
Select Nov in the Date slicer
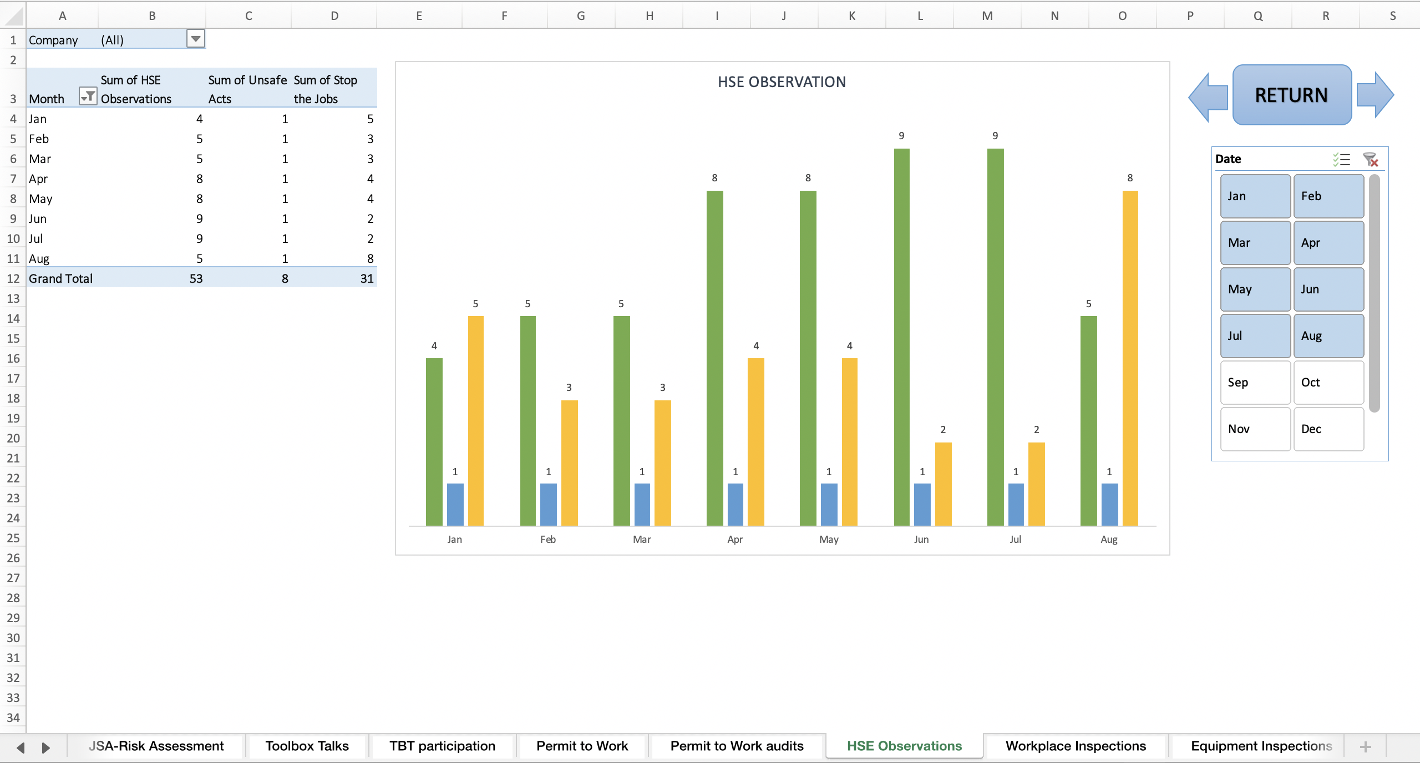click(1255, 429)
